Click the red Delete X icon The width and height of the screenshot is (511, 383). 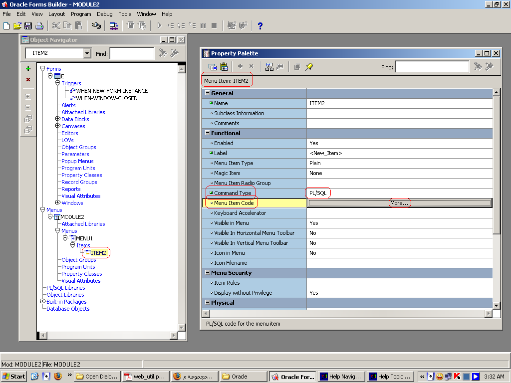(x=28, y=80)
